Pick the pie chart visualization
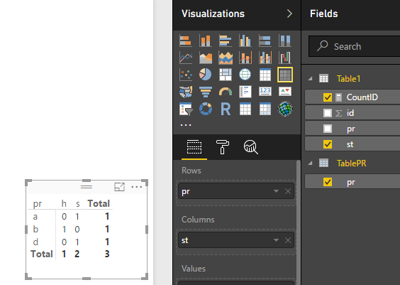400x285 pixels. (x=206, y=75)
